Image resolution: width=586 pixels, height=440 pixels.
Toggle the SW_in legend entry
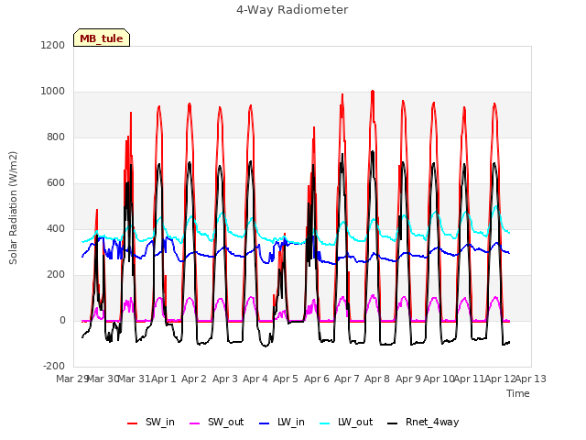[151, 422]
